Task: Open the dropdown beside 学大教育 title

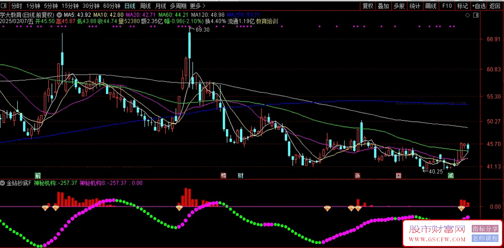Action: coord(60,15)
